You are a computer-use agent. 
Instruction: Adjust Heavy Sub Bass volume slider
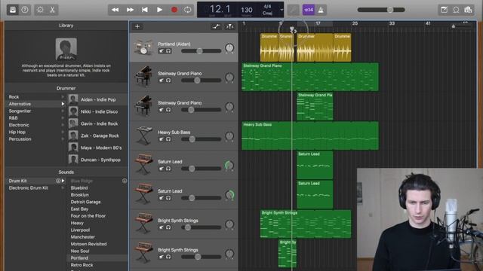[202, 139]
